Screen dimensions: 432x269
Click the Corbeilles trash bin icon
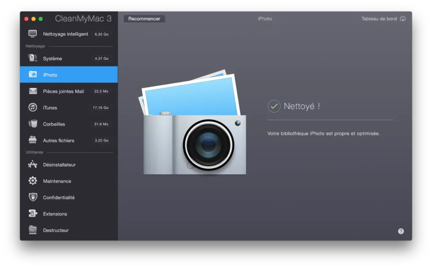[x=32, y=124]
